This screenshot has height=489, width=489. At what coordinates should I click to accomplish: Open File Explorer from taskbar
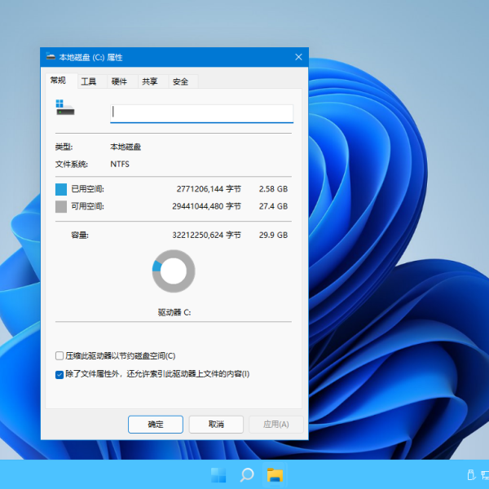275,475
